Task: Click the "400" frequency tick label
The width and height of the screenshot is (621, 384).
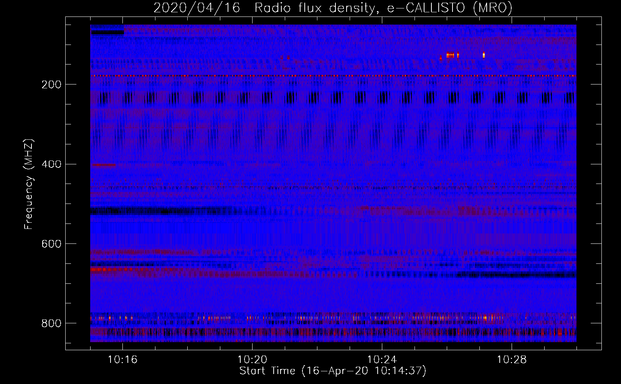Action: 51,164
